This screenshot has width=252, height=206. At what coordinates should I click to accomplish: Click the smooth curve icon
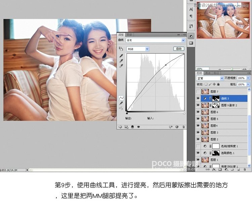(121, 108)
